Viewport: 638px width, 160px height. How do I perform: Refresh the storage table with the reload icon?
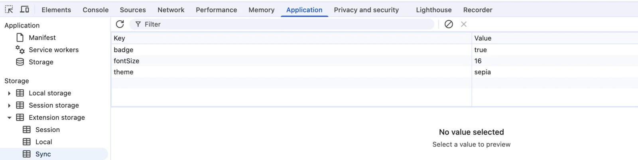click(120, 24)
